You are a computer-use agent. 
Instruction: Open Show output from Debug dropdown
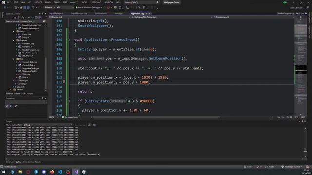click(x=48, y=125)
